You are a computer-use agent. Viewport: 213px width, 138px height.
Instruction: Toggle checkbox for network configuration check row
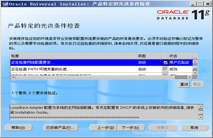tap(165, 62)
